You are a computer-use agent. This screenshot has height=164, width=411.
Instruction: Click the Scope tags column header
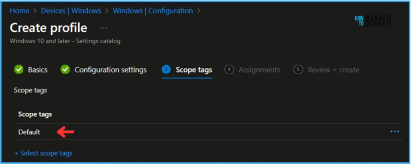(x=35, y=115)
